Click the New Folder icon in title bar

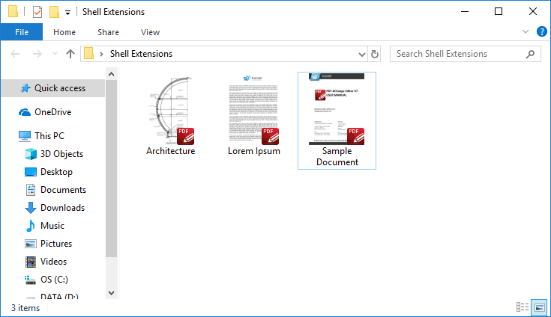[x=54, y=12]
